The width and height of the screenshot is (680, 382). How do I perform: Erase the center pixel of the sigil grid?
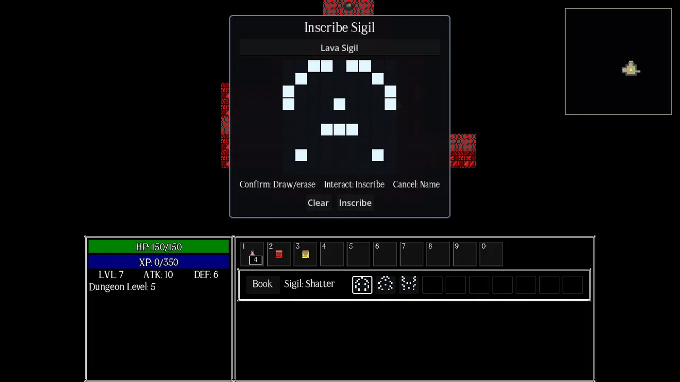(x=339, y=104)
